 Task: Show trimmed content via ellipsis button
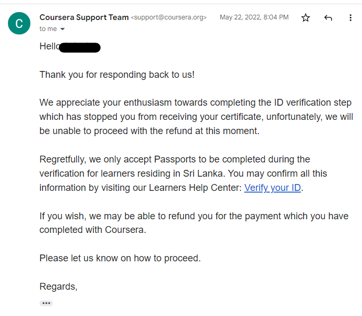pos(46,303)
